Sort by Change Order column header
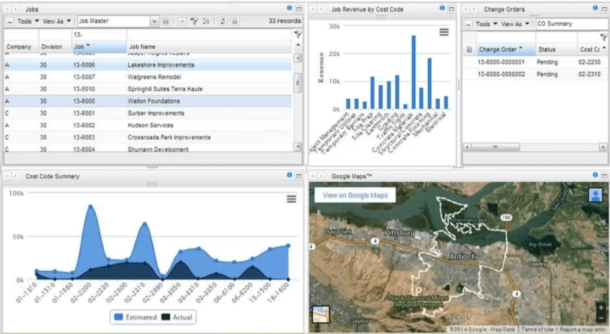The width and height of the screenshot is (610, 334). 506,49
